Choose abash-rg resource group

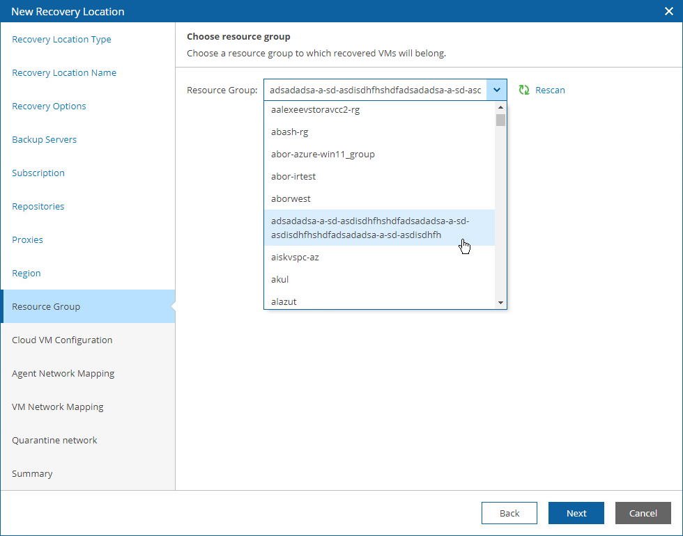[x=290, y=132]
